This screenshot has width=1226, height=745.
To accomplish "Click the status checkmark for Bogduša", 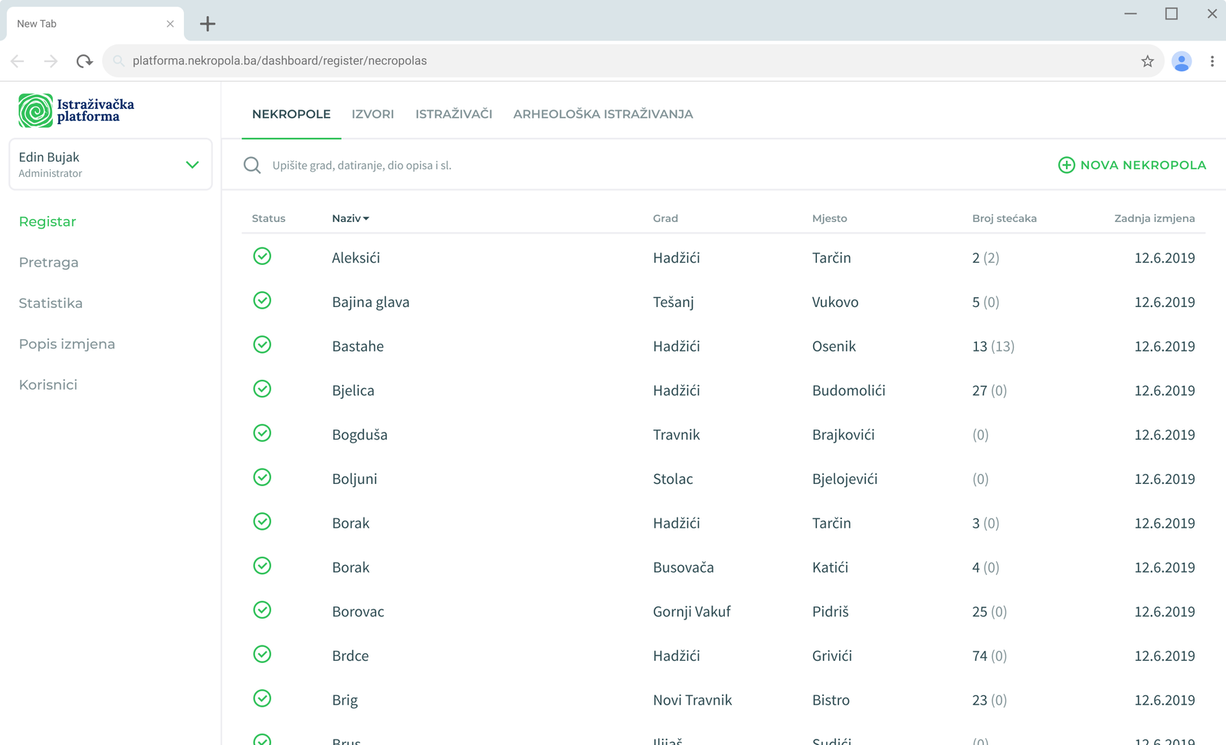I will click(262, 433).
